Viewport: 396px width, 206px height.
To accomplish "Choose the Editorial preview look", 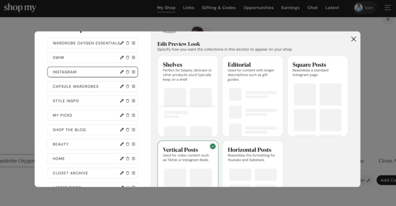I will 253,96.
